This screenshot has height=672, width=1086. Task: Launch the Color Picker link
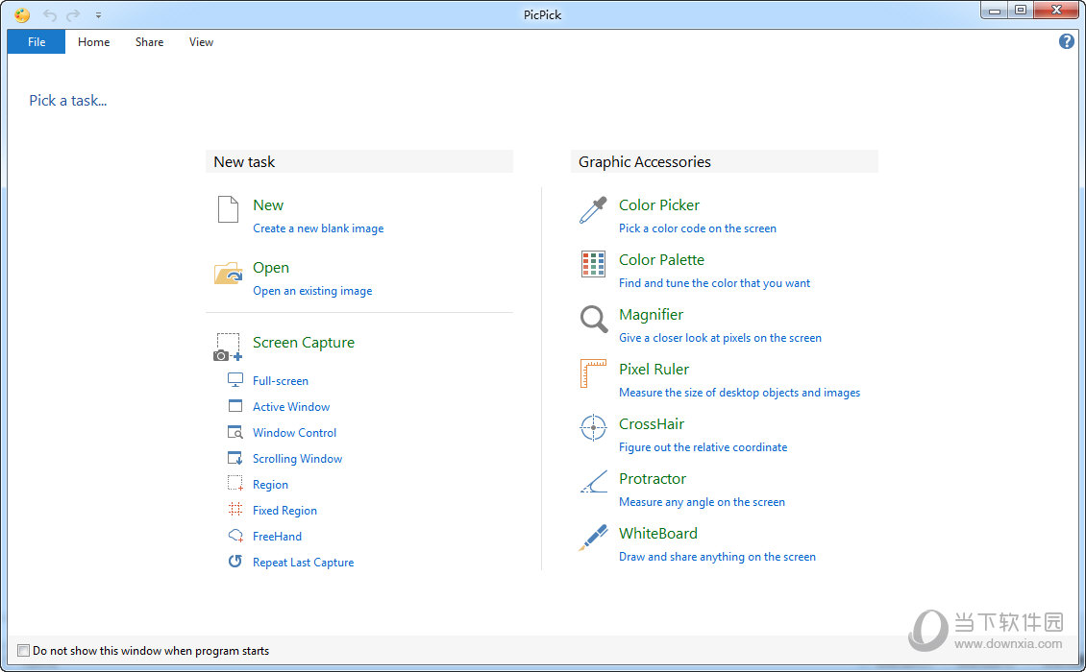click(x=659, y=204)
